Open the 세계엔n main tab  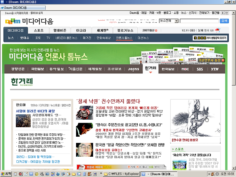pyautogui.click(x=102, y=30)
